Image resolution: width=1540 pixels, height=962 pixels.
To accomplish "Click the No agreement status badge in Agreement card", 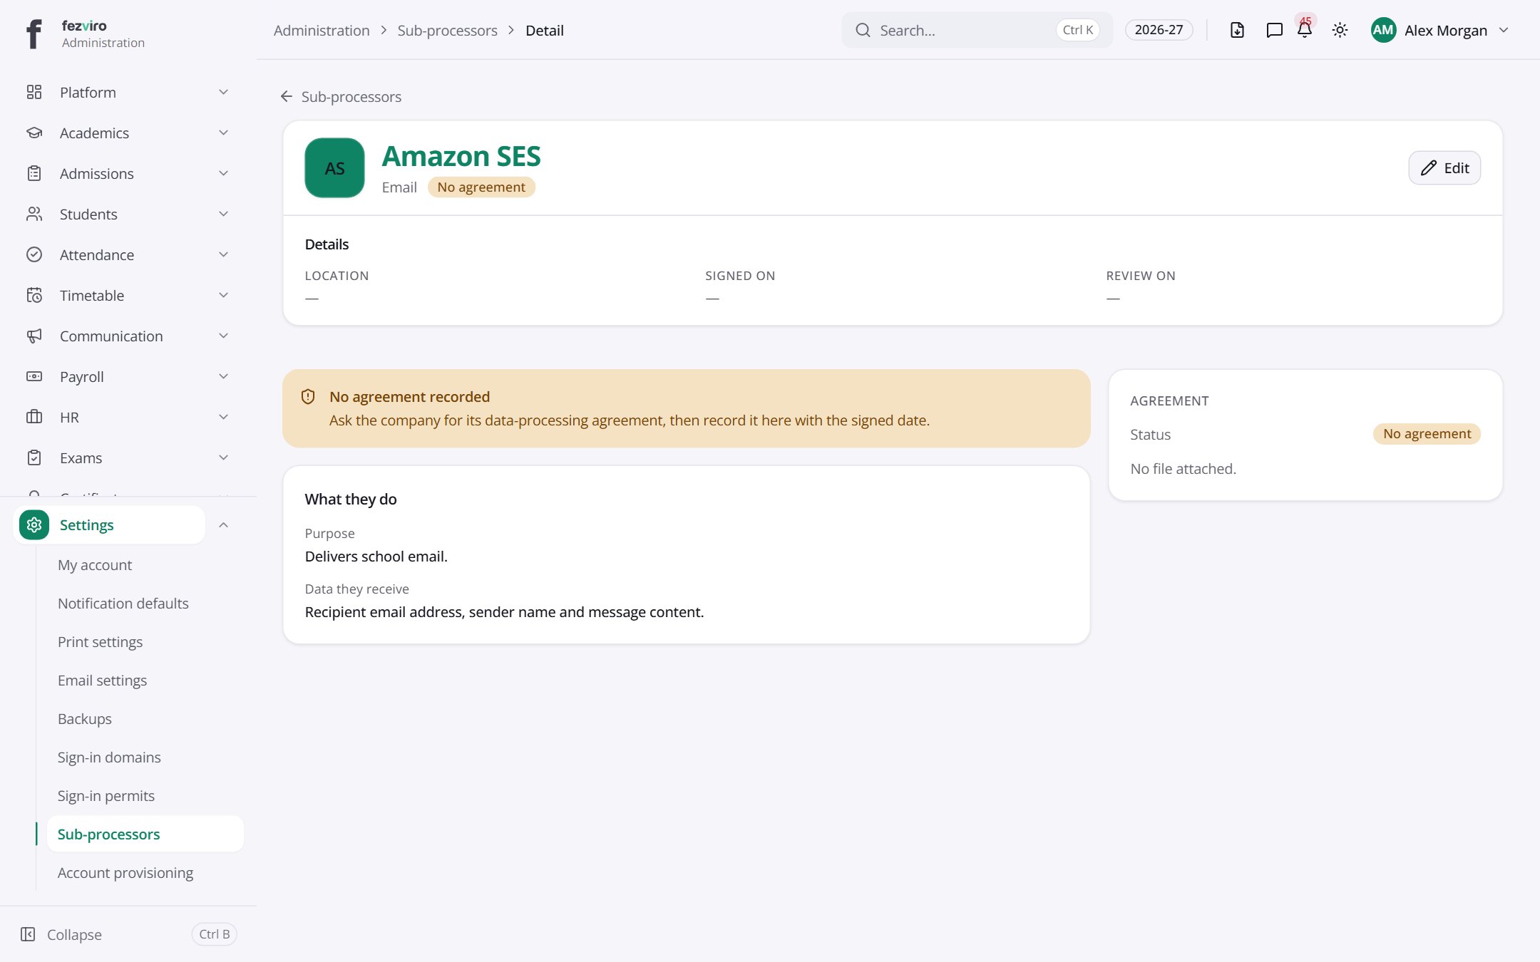I will (x=1427, y=434).
